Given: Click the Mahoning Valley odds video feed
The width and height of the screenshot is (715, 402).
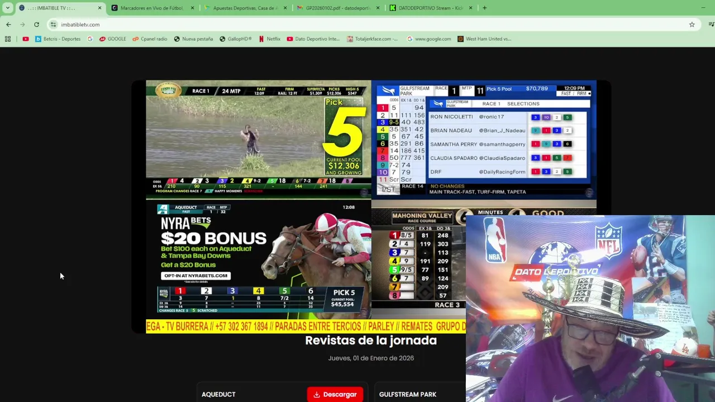Looking at the screenshot, I should (x=418, y=260).
